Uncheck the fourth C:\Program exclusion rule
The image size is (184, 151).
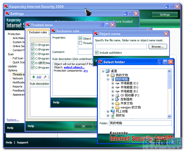click(33, 58)
